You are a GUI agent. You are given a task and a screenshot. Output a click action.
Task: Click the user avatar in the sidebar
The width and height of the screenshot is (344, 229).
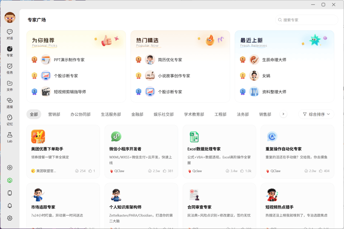coord(10,18)
